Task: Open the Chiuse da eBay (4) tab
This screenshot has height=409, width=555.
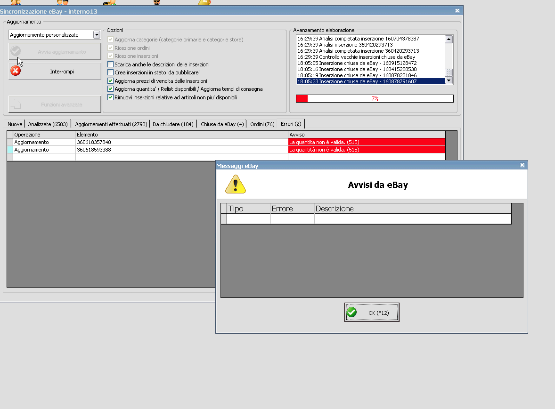Action: (222, 124)
